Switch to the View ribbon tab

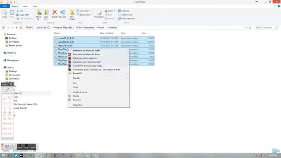click(x=35, y=6)
